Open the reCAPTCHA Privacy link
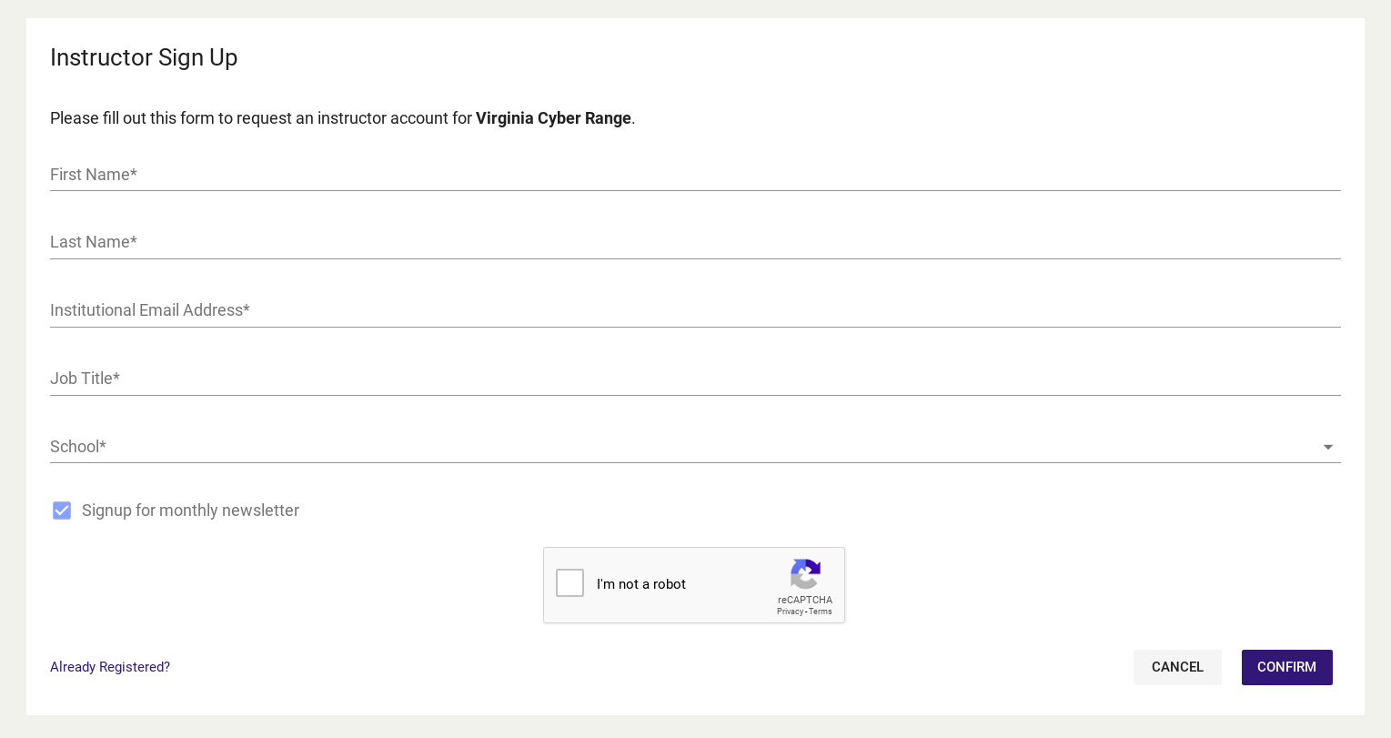The width and height of the screenshot is (1391, 738). click(x=790, y=612)
